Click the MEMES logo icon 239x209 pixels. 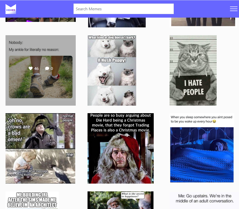coord(11,9)
